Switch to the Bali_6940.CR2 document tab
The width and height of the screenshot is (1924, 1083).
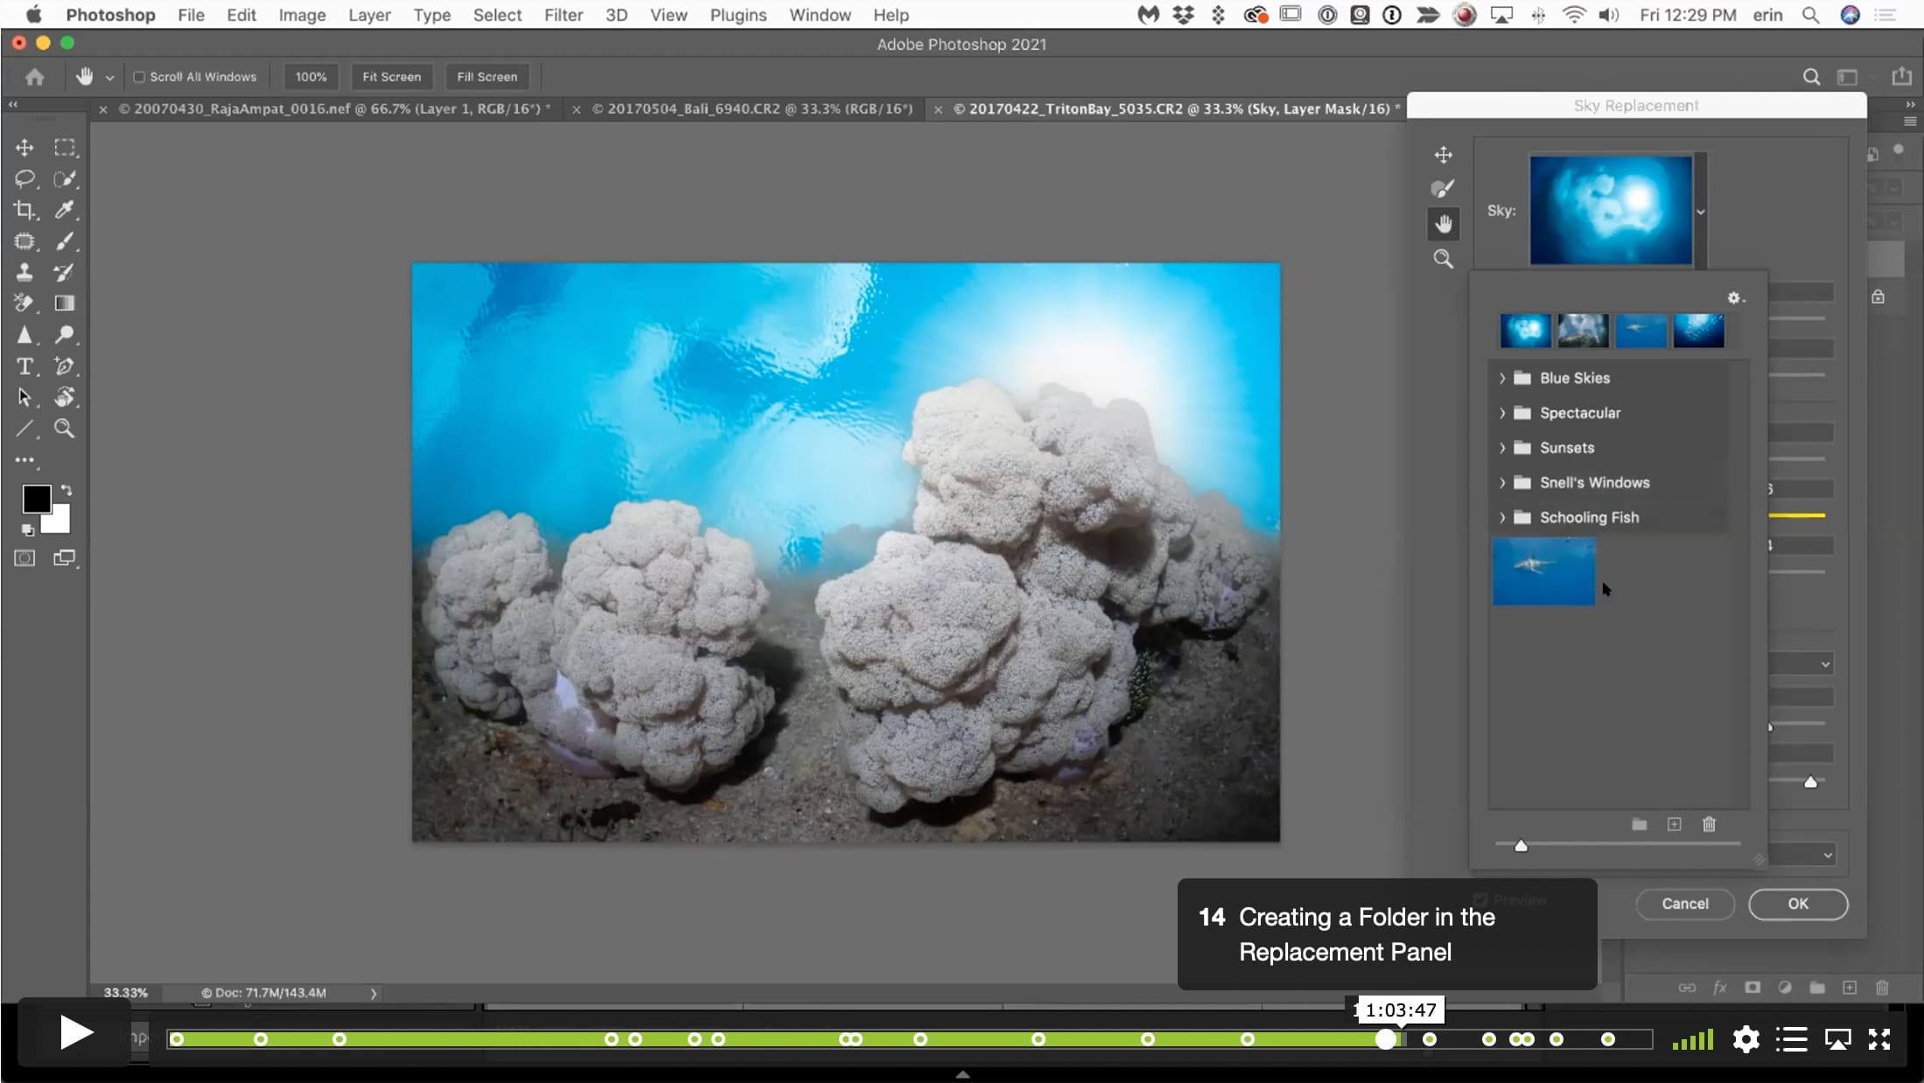coord(752,109)
